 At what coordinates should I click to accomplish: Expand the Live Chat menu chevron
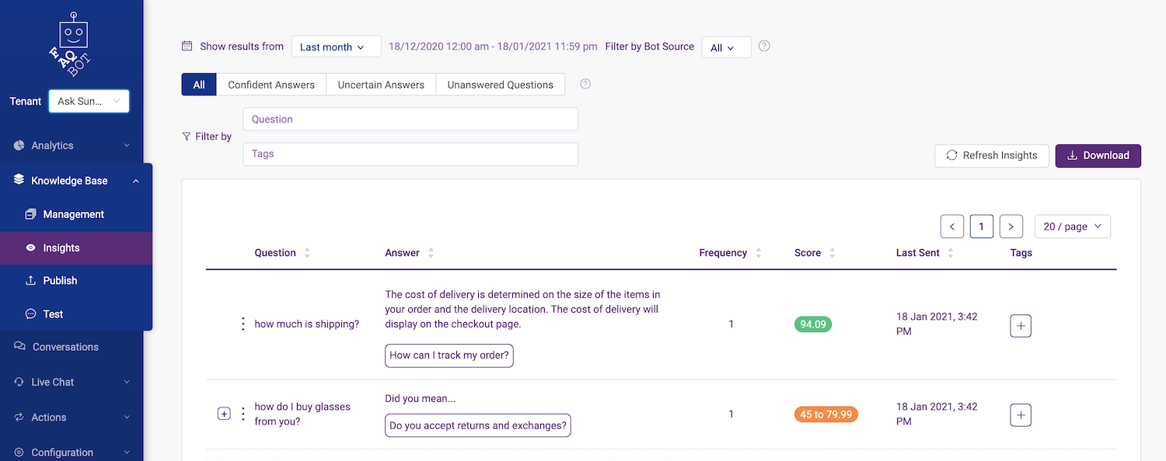(x=127, y=383)
